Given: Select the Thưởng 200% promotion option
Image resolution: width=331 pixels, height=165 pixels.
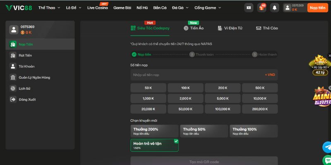Looking at the screenshot, I should [x=154, y=131].
